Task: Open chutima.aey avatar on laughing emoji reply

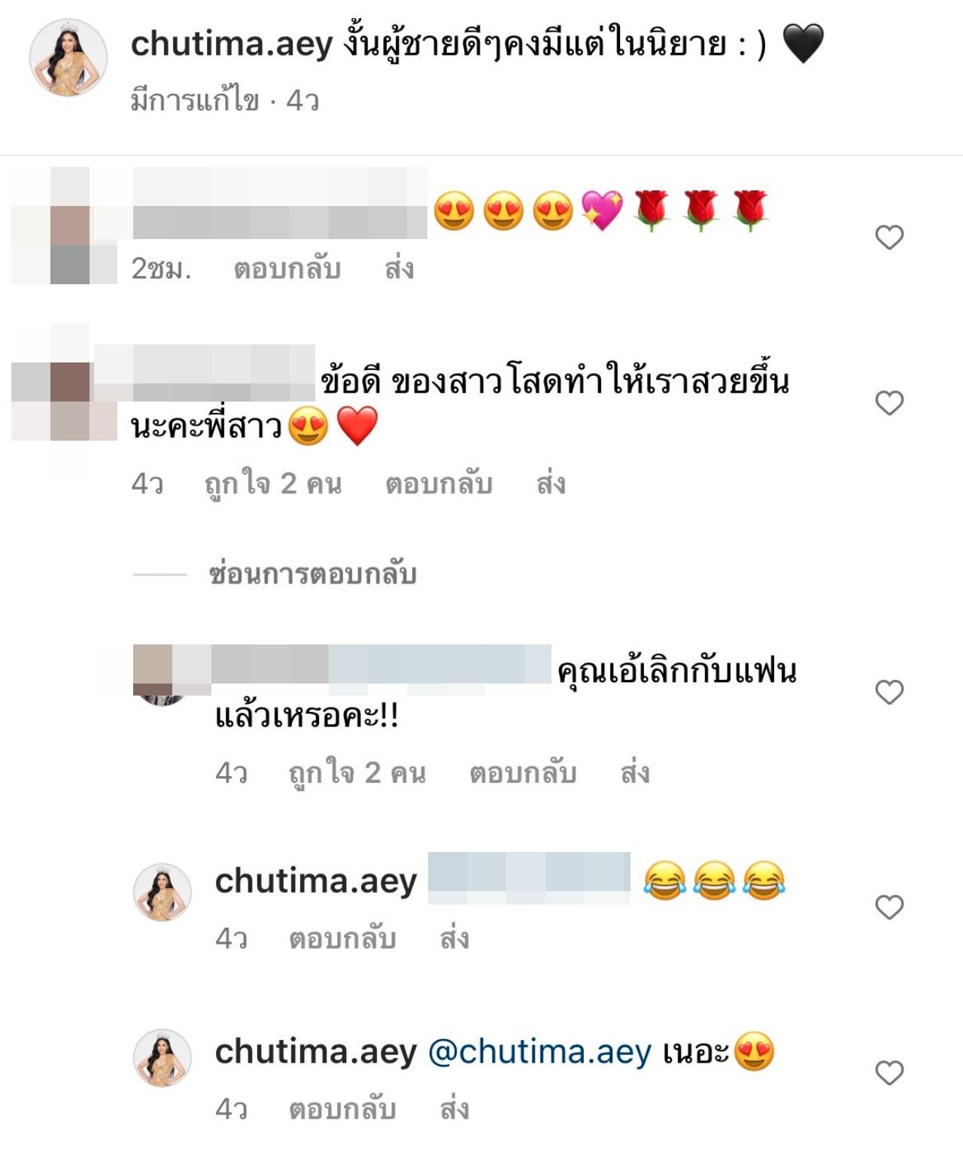Action: click(x=163, y=892)
